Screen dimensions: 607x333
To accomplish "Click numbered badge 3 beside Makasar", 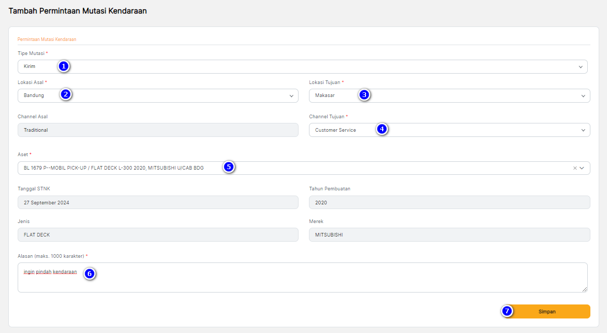I will coord(365,95).
